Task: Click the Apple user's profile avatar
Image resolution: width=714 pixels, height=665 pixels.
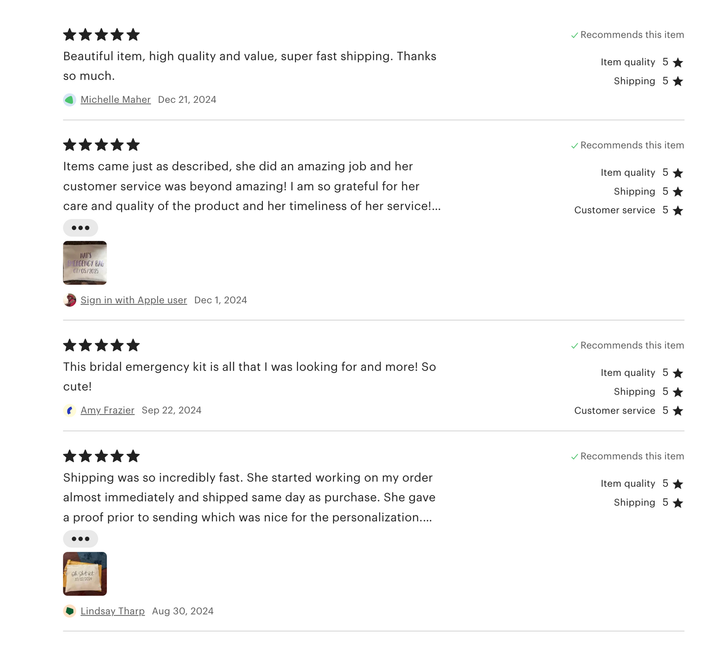Action: click(x=70, y=300)
